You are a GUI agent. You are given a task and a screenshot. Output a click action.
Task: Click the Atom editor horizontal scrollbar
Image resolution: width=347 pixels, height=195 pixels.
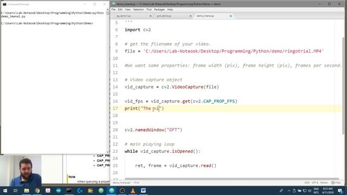pos(232,179)
